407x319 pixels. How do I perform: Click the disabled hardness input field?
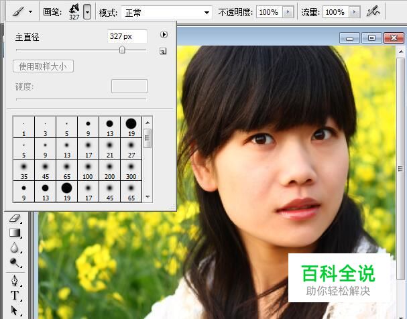click(129, 86)
